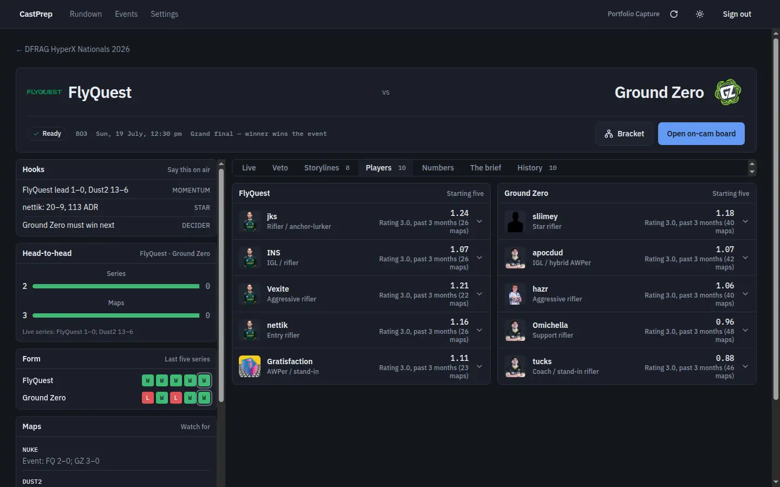This screenshot has width=780, height=487.
Task: Click FlyQuest's most recent form result badge
Action: (204, 380)
